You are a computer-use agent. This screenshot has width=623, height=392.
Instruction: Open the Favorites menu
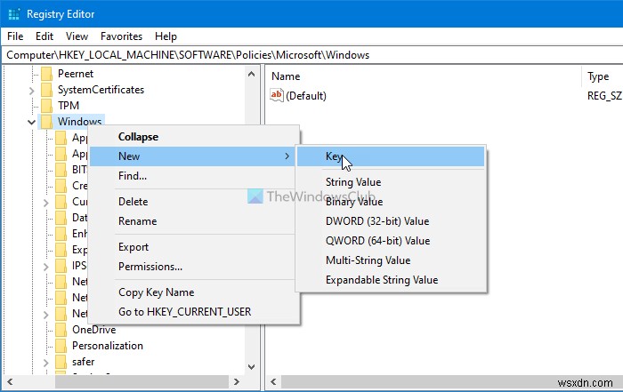[x=121, y=36]
